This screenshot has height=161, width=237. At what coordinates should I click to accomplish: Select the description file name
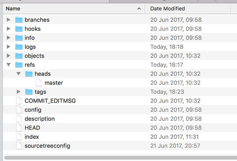pos(39,119)
